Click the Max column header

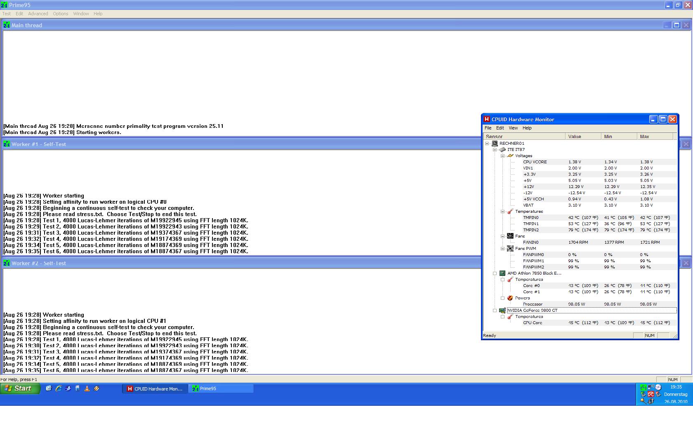tap(655, 136)
